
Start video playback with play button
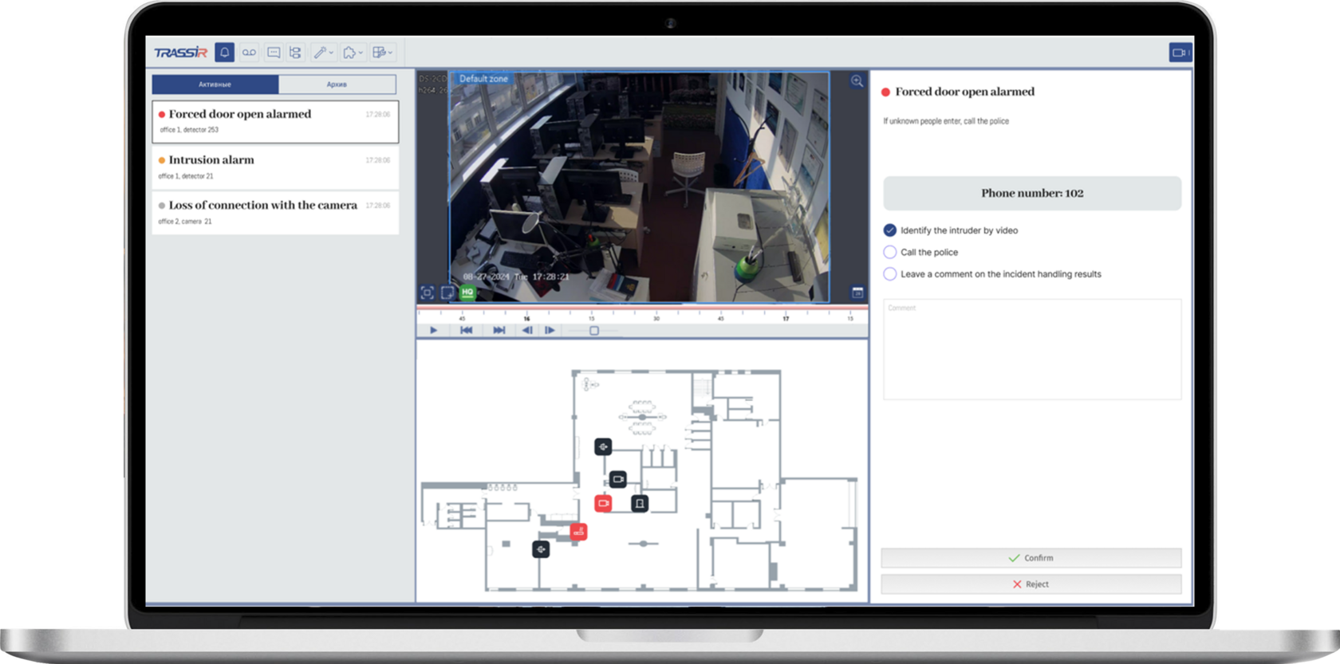pyautogui.click(x=433, y=330)
